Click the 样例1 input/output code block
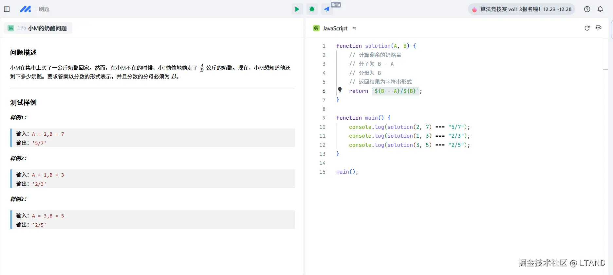The height and width of the screenshot is (275, 613). [153, 138]
